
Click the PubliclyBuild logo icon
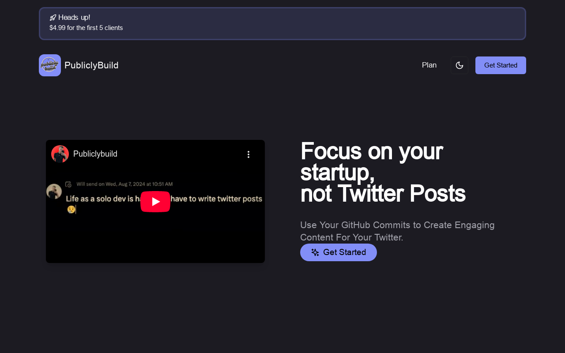coord(50,65)
